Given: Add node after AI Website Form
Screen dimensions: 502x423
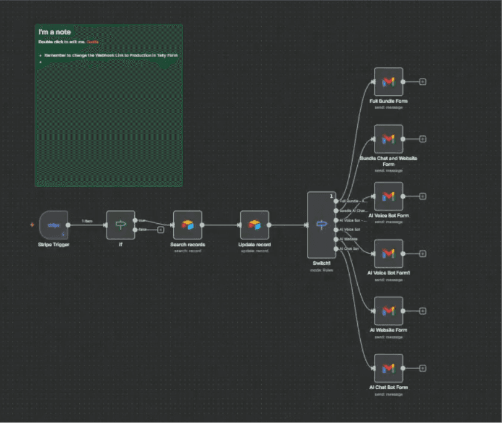Looking at the screenshot, I should pos(423,311).
